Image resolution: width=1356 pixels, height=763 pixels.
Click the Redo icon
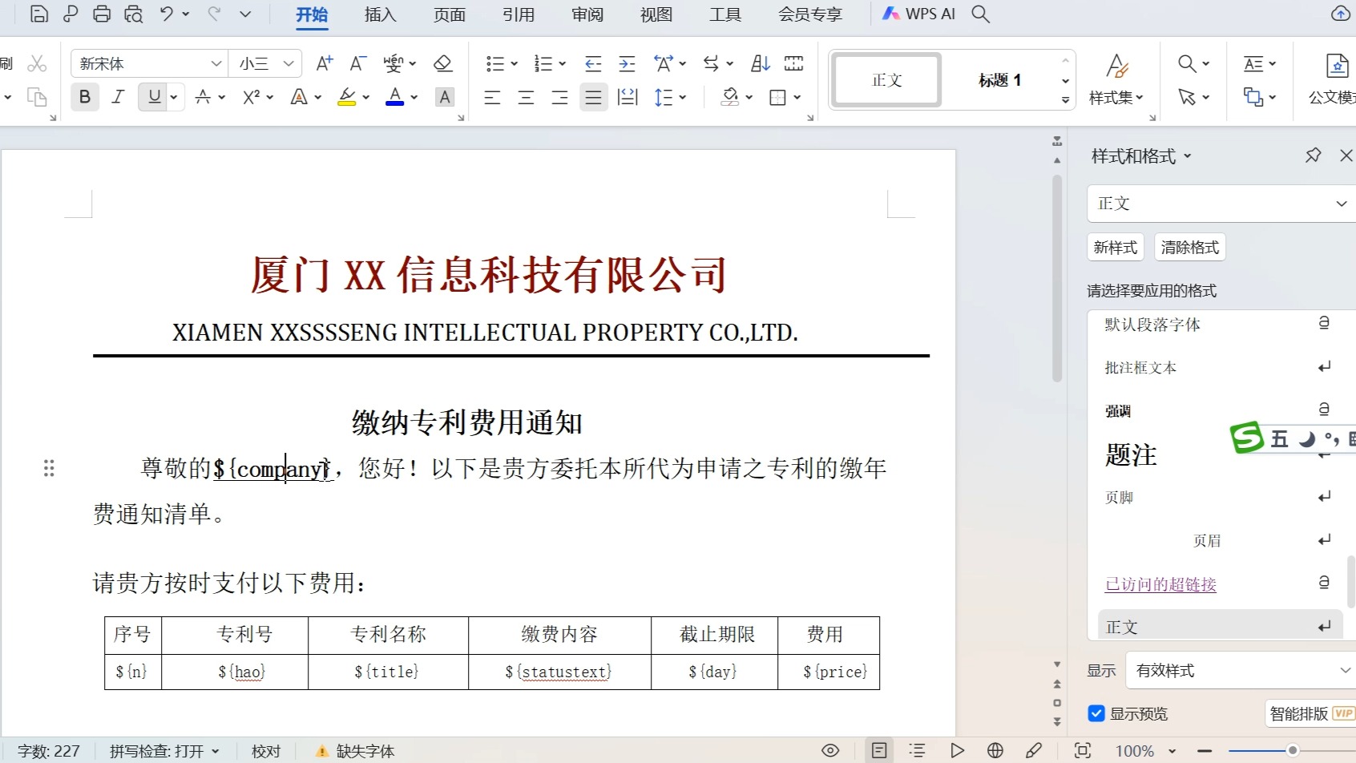(214, 14)
